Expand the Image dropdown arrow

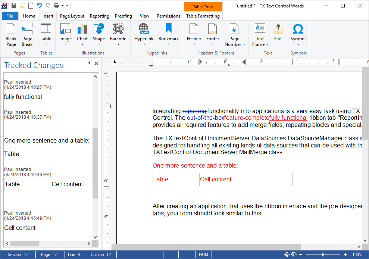[66, 44]
